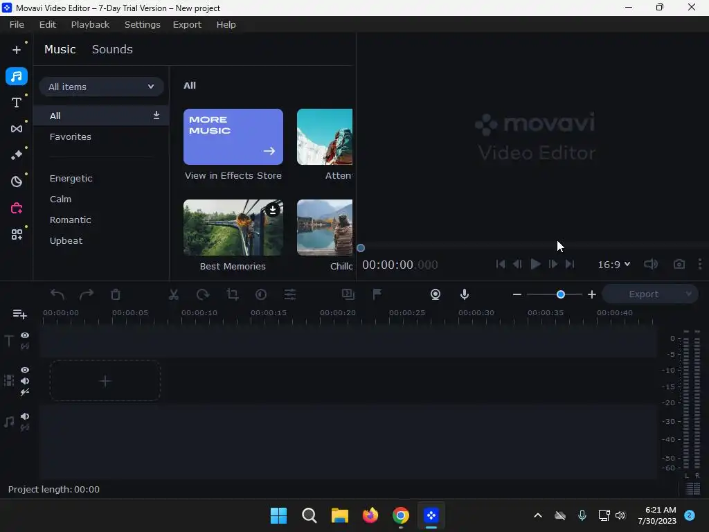Click the Undo arrow in timeline toolbar
This screenshot has width=709, height=532.
click(57, 294)
